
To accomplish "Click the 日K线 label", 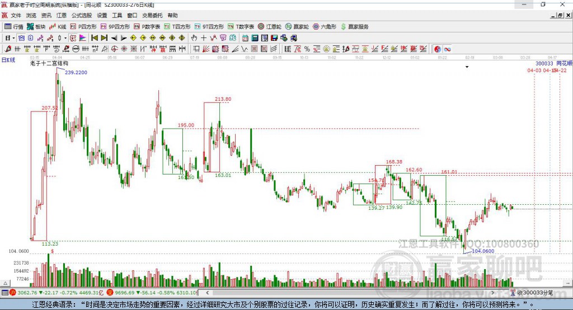I will tap(8, 60).
